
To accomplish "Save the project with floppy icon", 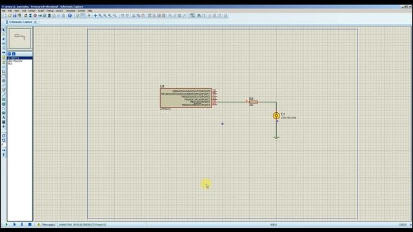I will [x=14, y=15].
